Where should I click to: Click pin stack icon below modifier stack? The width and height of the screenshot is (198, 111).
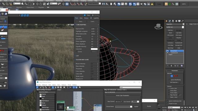[168, 66]
